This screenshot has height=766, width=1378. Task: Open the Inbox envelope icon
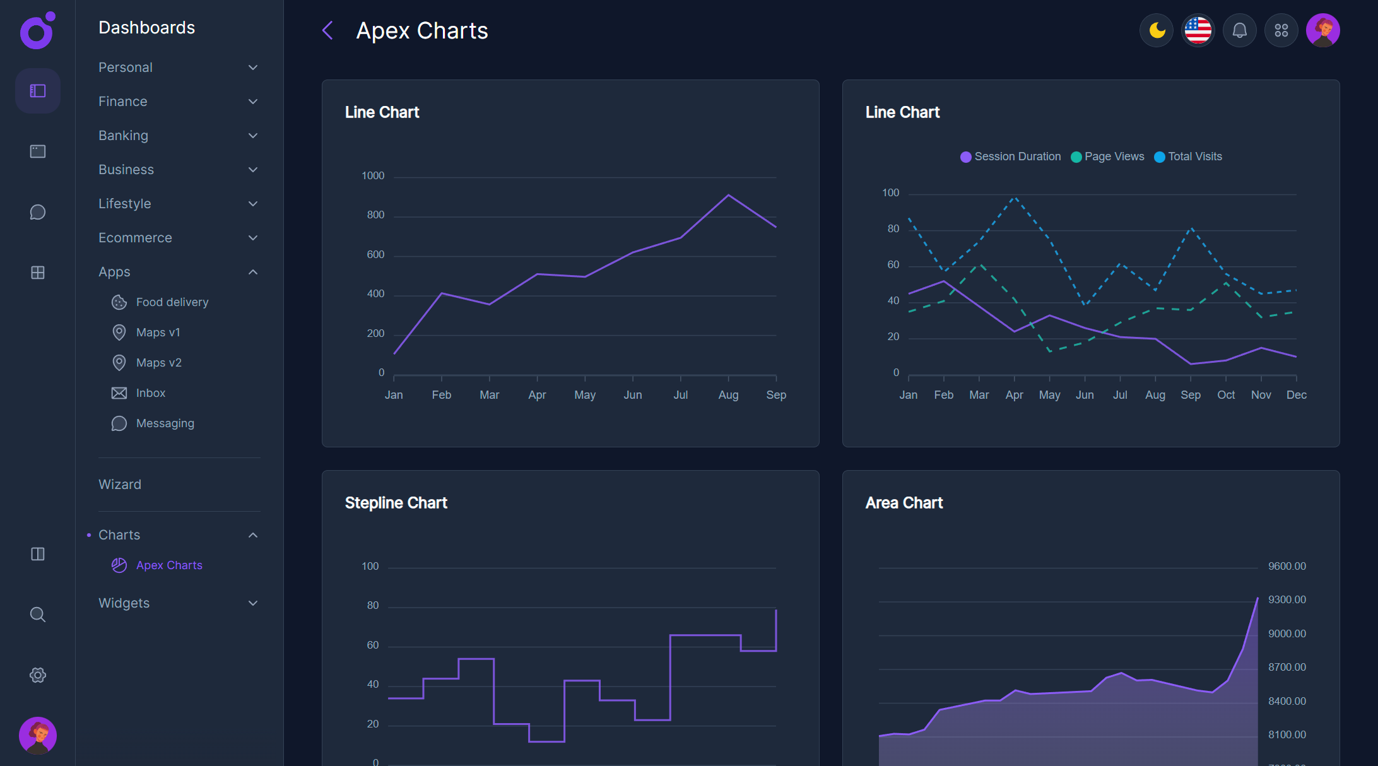point(119,392)
